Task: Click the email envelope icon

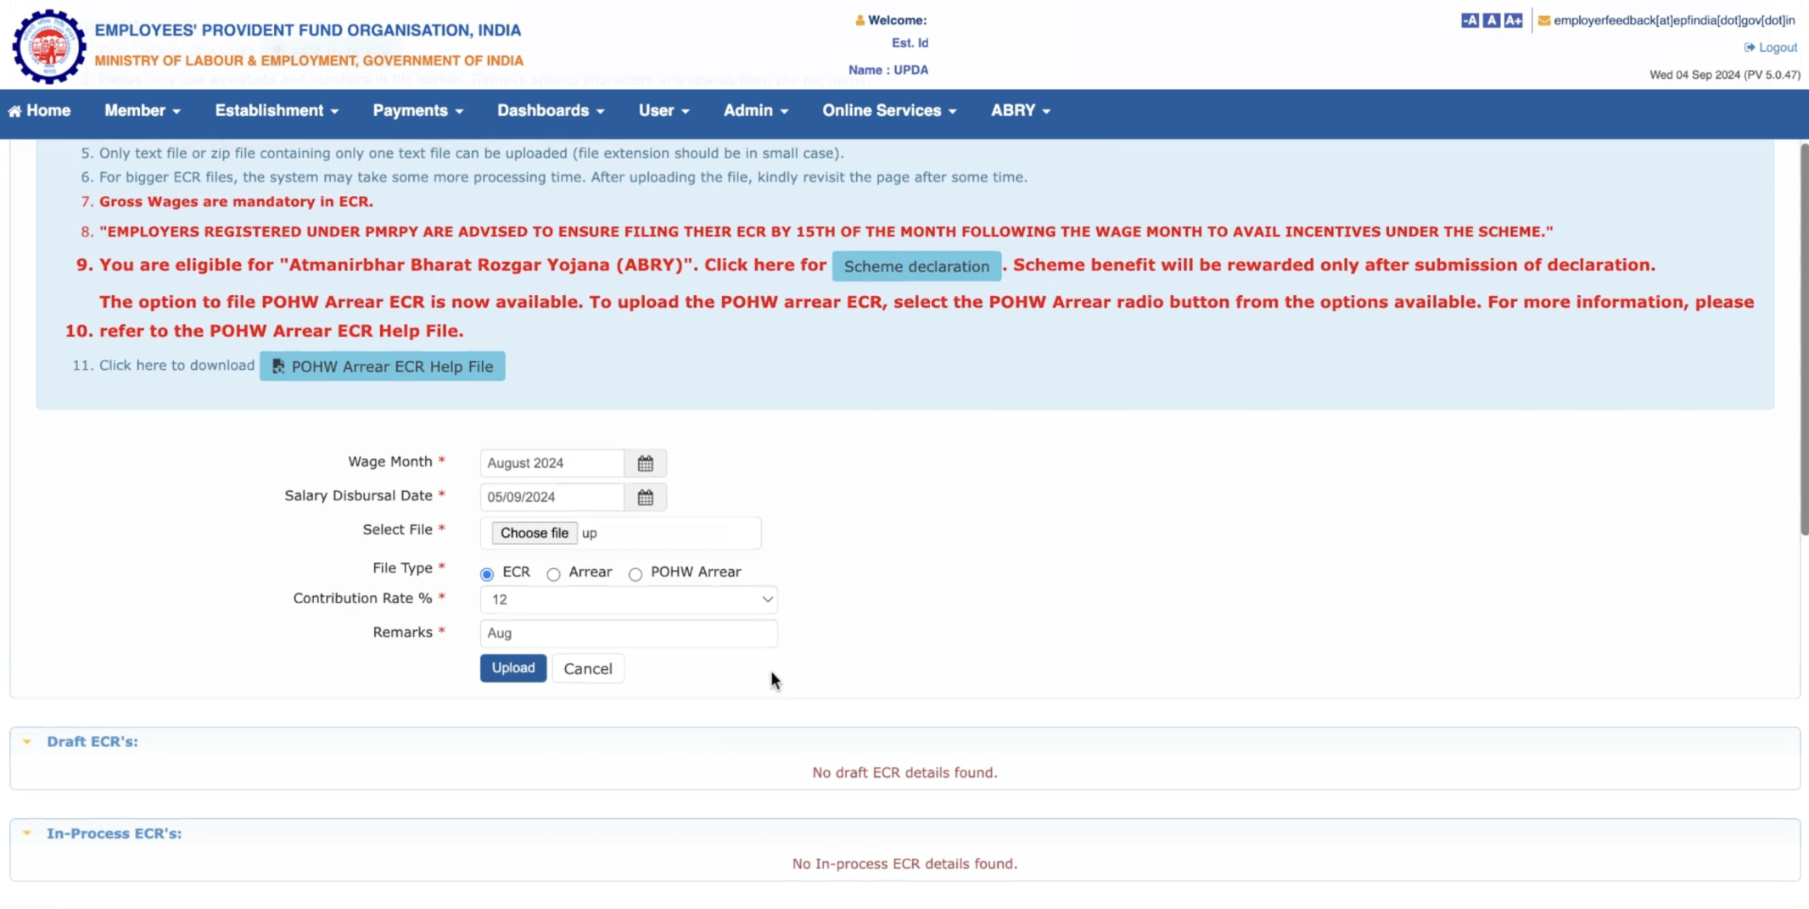Action: pyautogui.click(x=1544, y=20)
